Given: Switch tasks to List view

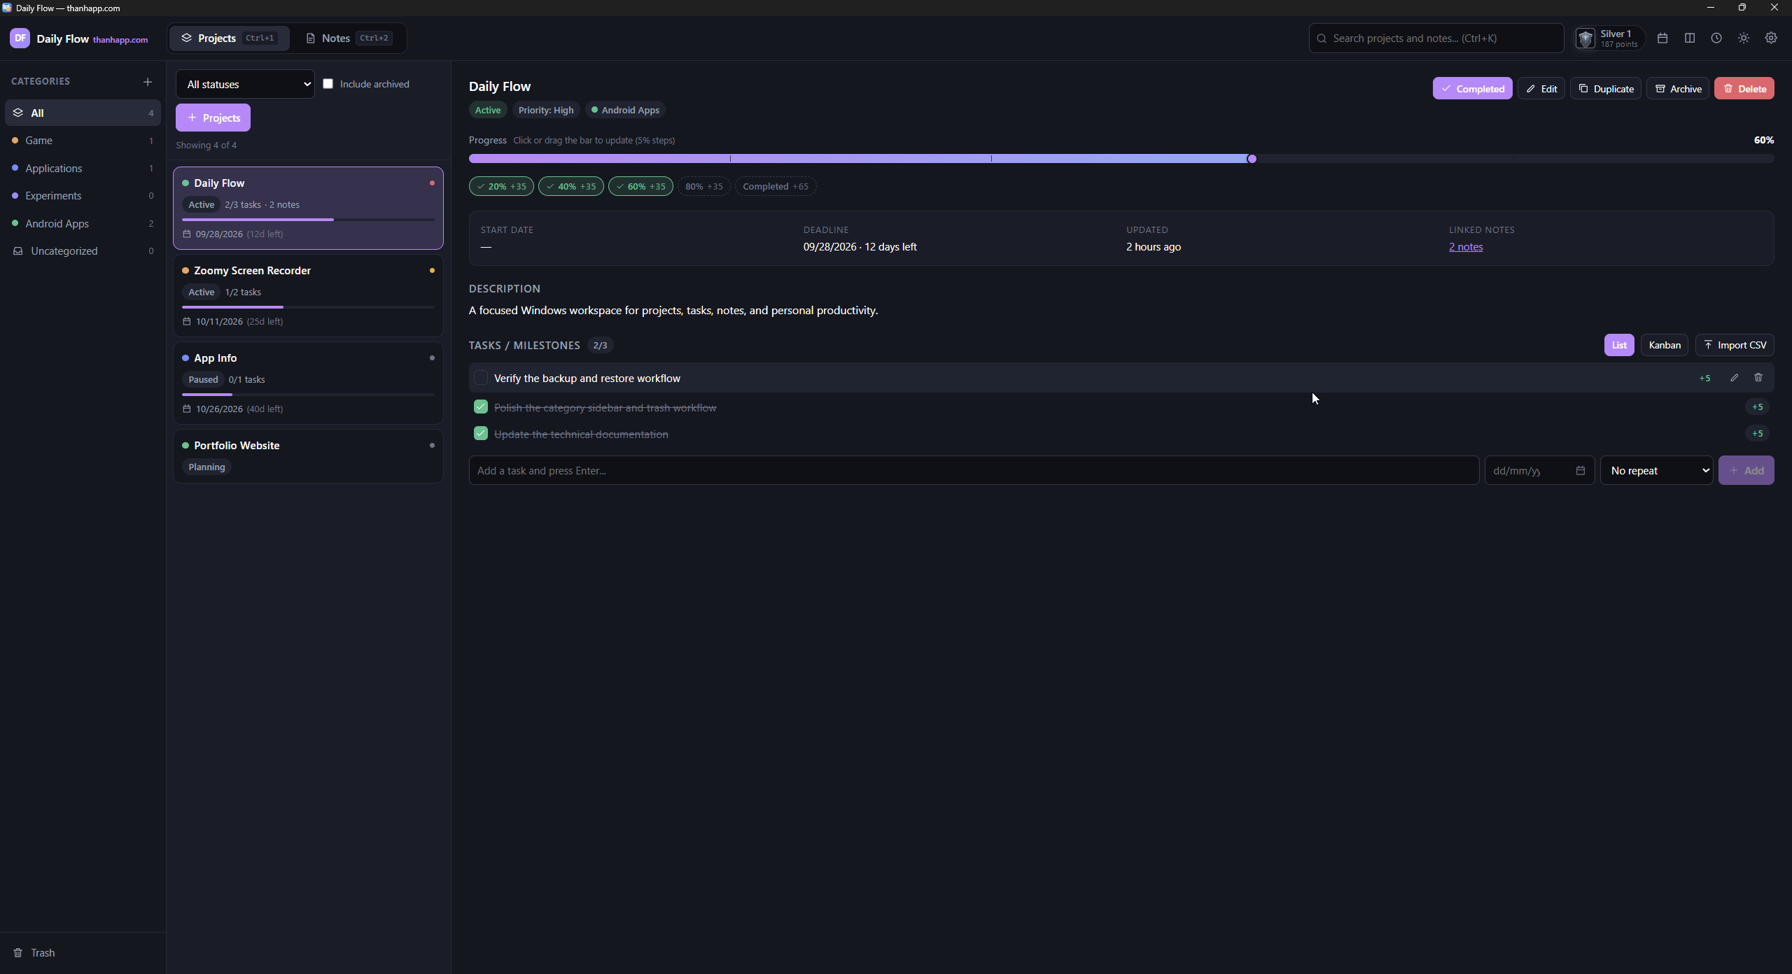Looking at the screenshot, I should point(1619,345).
